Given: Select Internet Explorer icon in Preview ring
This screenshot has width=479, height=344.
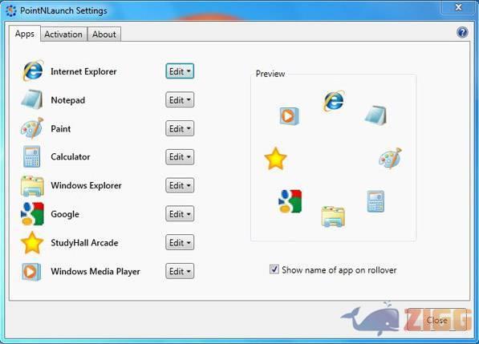Looking at the screenshot, I should pos(334,100).
